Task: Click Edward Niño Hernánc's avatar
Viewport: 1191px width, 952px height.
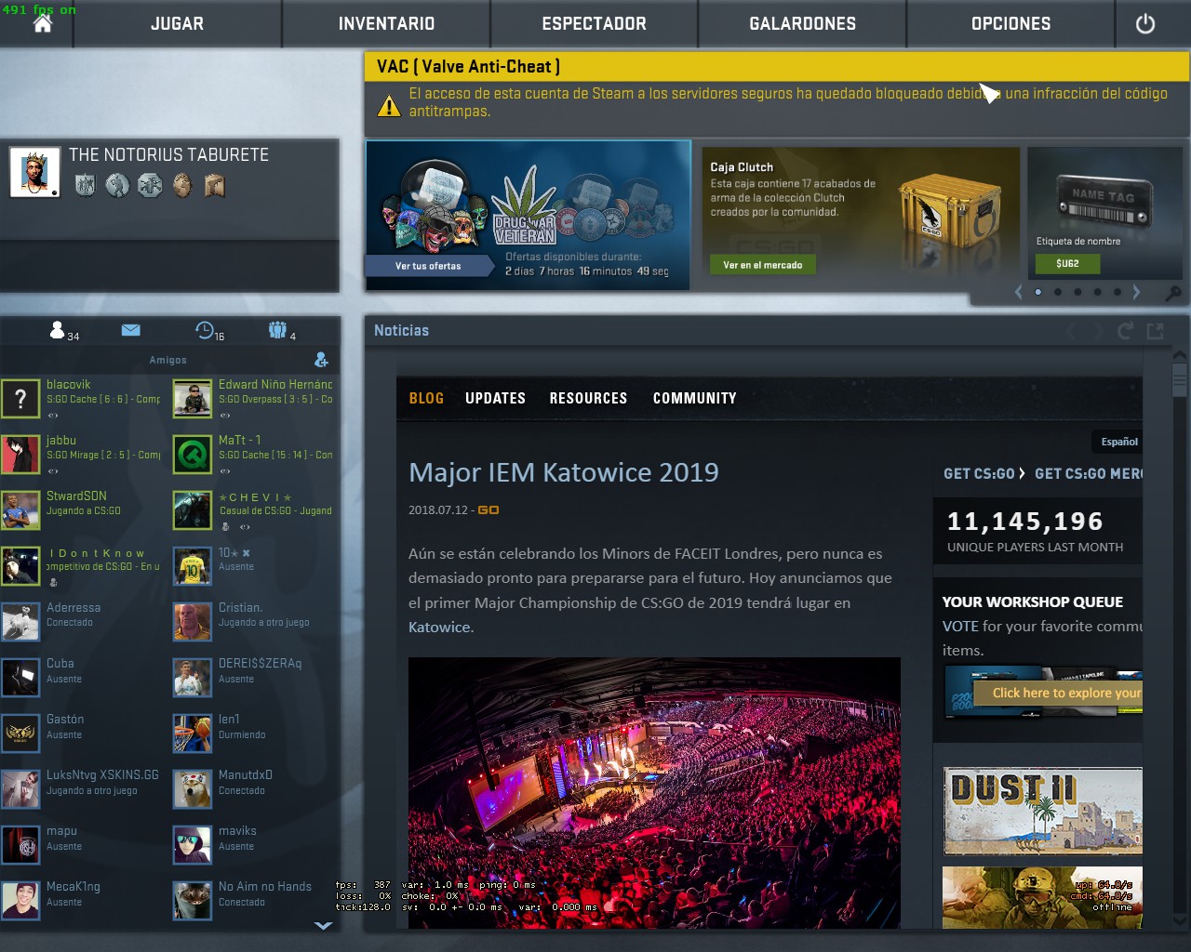Action: 193,399
